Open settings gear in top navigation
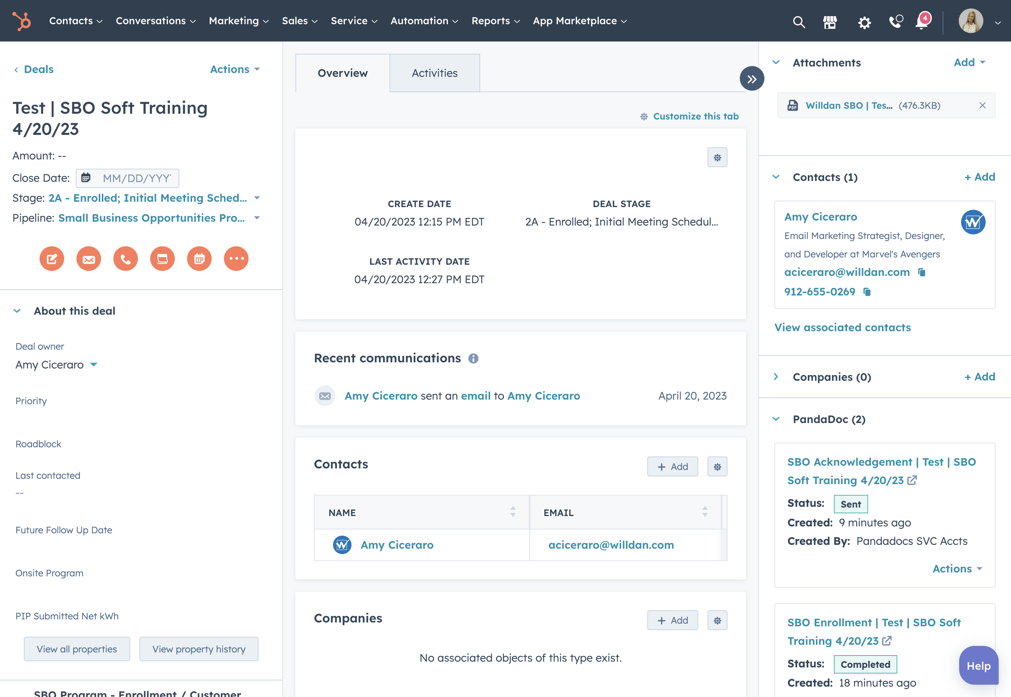Screen dimensions: 1011x697 [x=864, y=22]
